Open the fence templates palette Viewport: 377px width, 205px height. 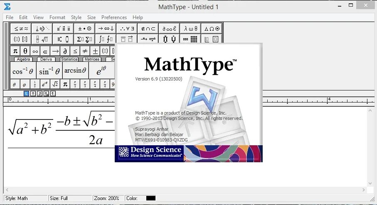21,39
